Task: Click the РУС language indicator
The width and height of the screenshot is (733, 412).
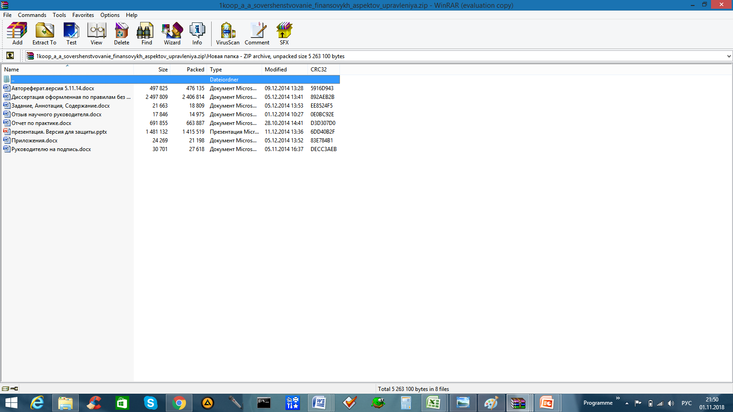Action: (x=686, y=403)
